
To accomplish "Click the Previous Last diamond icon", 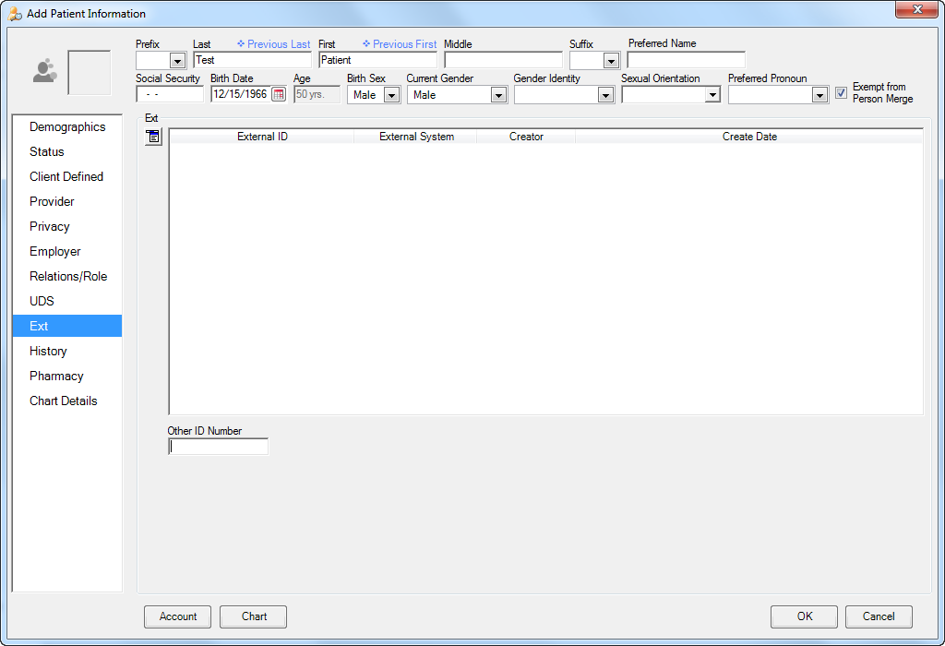I will tap(241, 44).
